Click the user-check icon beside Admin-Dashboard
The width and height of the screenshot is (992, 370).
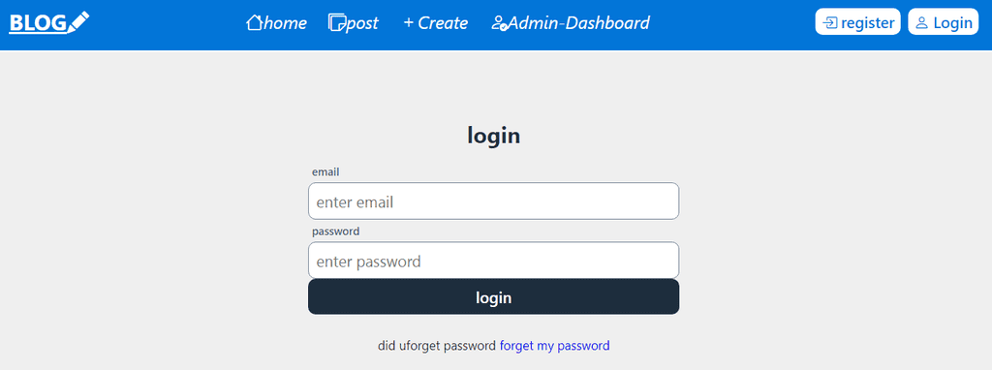[x=499, y=23]
